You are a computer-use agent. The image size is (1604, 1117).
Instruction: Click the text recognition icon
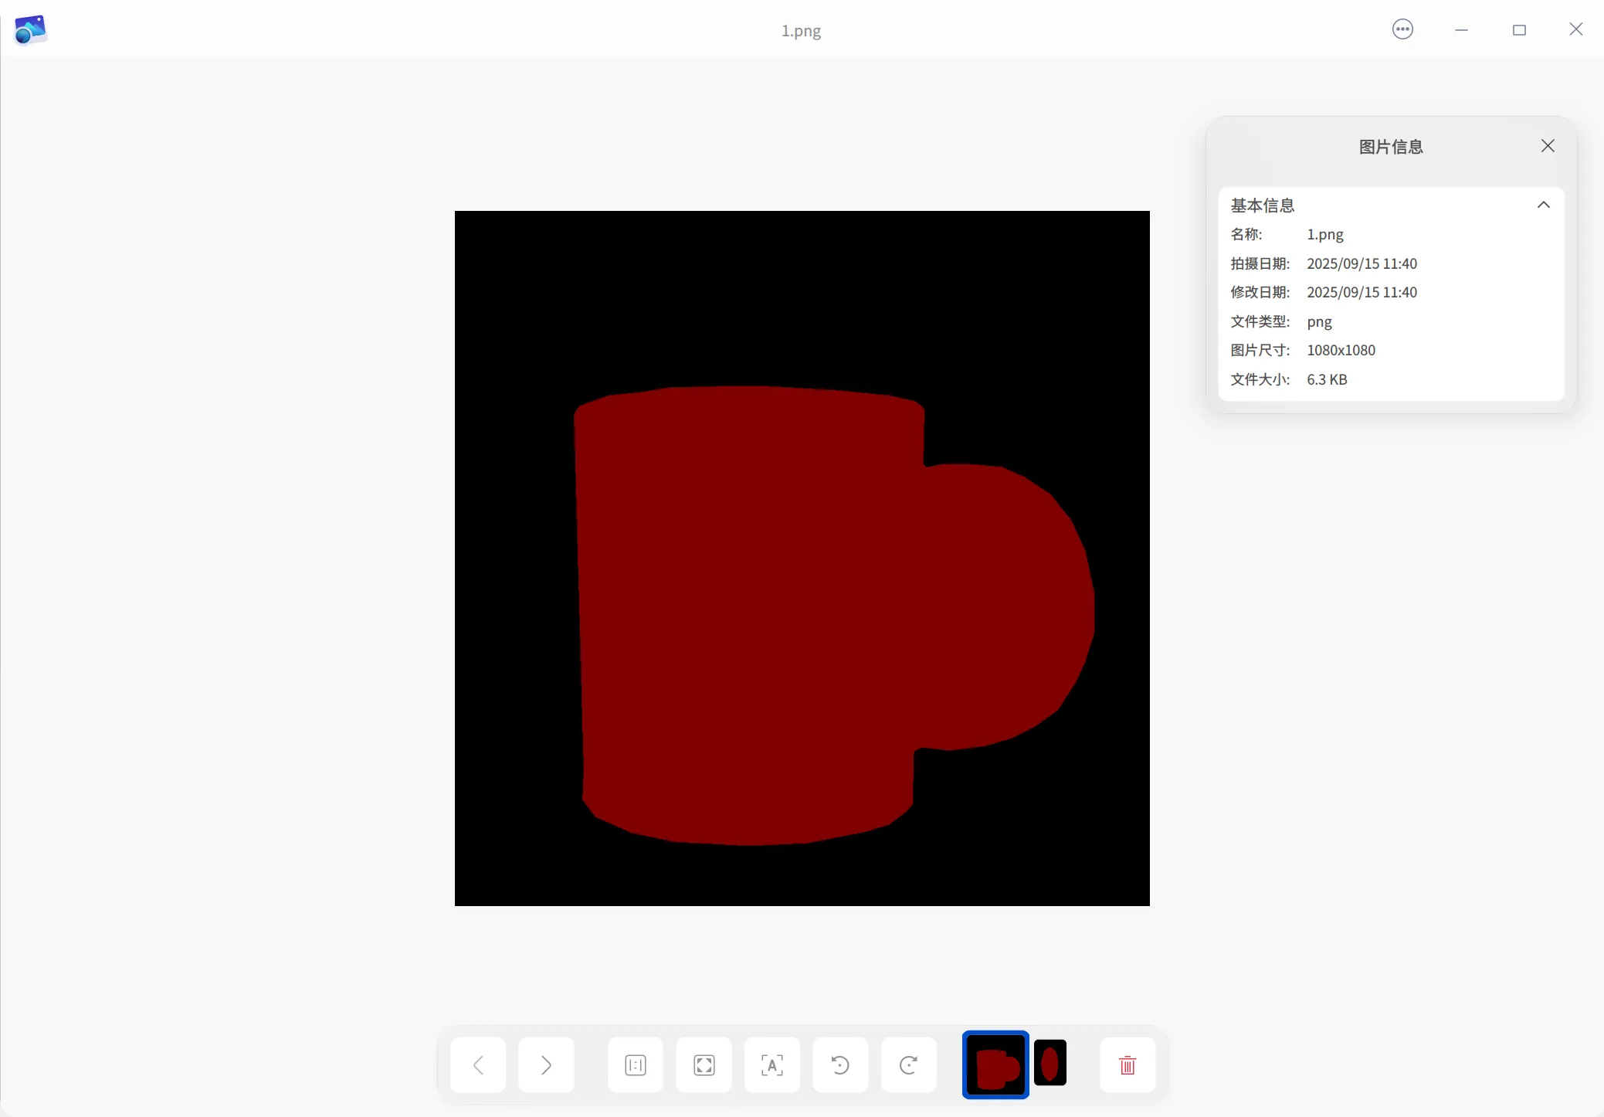tap(771, 1065)
